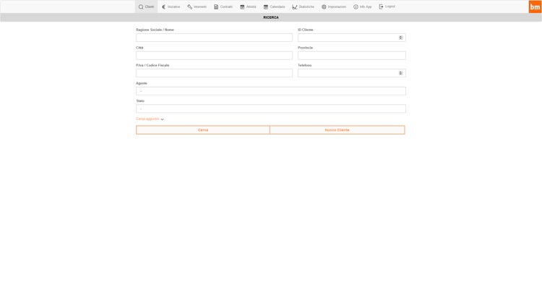This screenshot has height=305, width=542.
Task: Click the Impostazioni gear icon
Action: coord(324,7)
